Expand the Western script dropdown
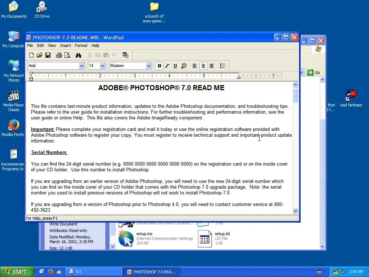 148,66
